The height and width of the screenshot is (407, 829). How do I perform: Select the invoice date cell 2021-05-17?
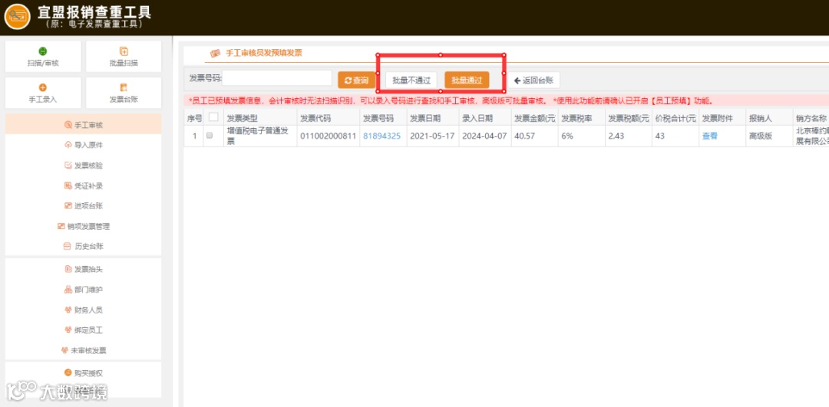click(432, 136)
